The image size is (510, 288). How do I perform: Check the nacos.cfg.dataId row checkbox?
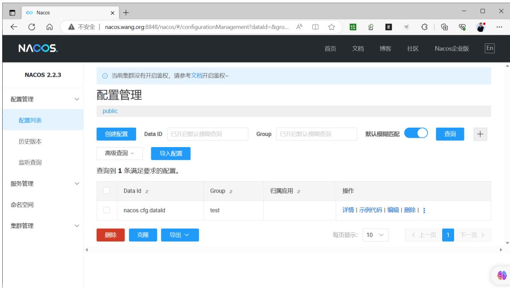(x=106, y=210)
